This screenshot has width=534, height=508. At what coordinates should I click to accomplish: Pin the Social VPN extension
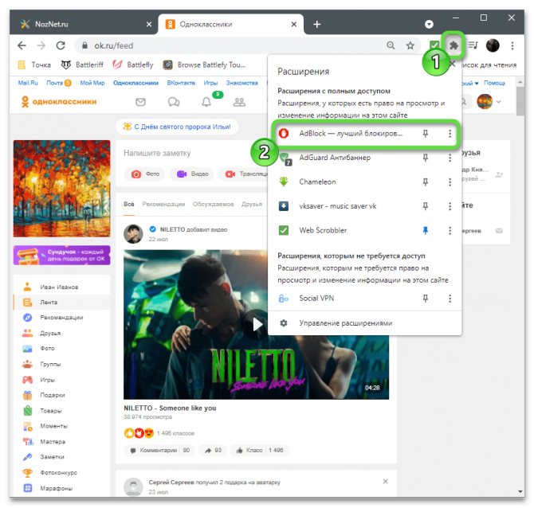[426, 298]
